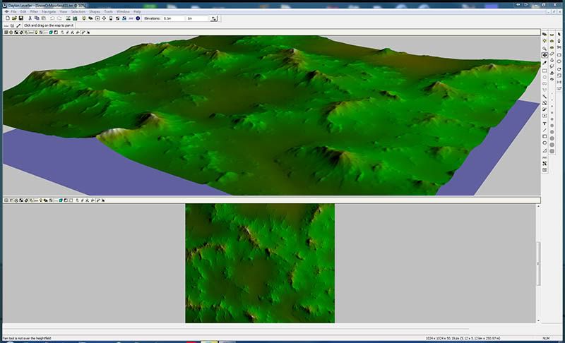Select the Zoom magnifier tool in right toolbox

tap(545, 48)
